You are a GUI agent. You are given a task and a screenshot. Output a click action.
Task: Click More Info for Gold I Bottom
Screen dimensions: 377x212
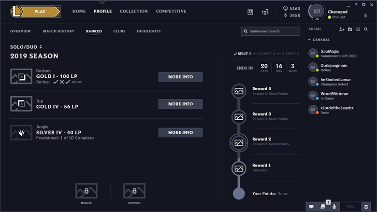pos(180,77)
